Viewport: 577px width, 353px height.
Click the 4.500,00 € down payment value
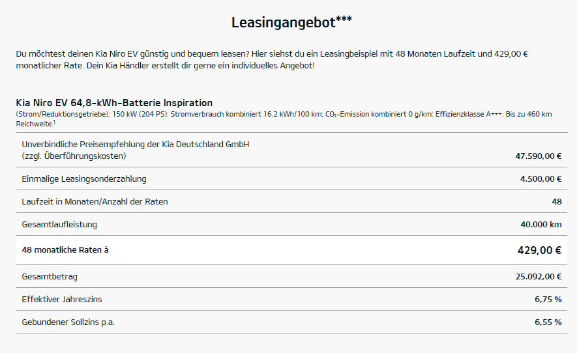pos(540,178)
